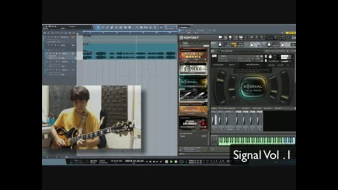The width and height of the screenshot is (338, 190).
Task: Open Kontakt Options gear icon
Action: (x=257, y=38)
